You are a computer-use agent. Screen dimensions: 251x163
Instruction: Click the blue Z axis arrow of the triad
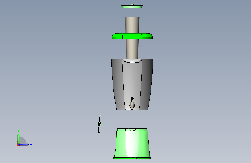click(24, 144)
